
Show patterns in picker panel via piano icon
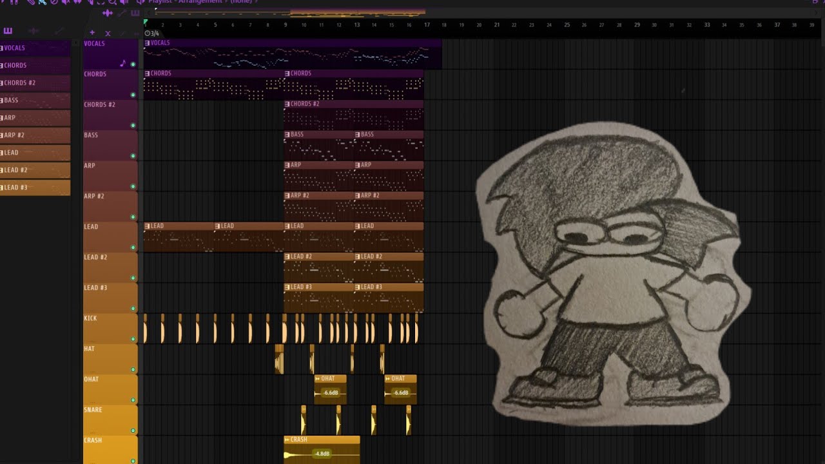pos(8,31)
